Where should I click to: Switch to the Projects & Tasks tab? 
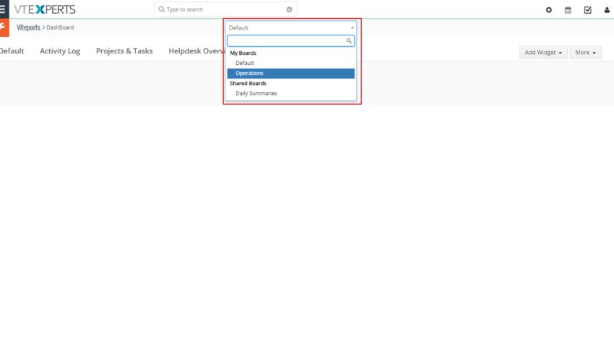tap(124, 51)
